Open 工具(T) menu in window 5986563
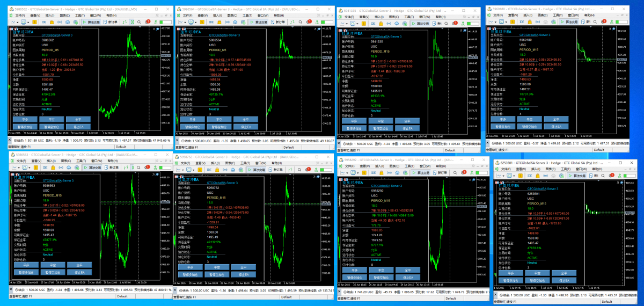This screenshot has height=306, width=644. (81, 161)
